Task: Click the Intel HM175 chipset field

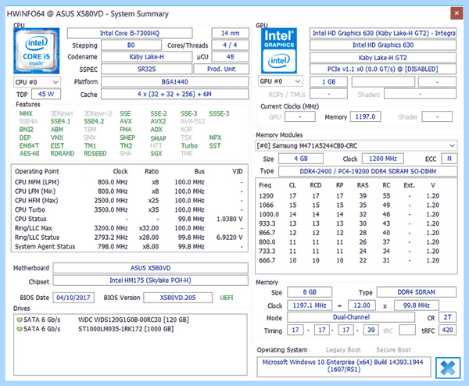Action: click(x=150, y=281)
